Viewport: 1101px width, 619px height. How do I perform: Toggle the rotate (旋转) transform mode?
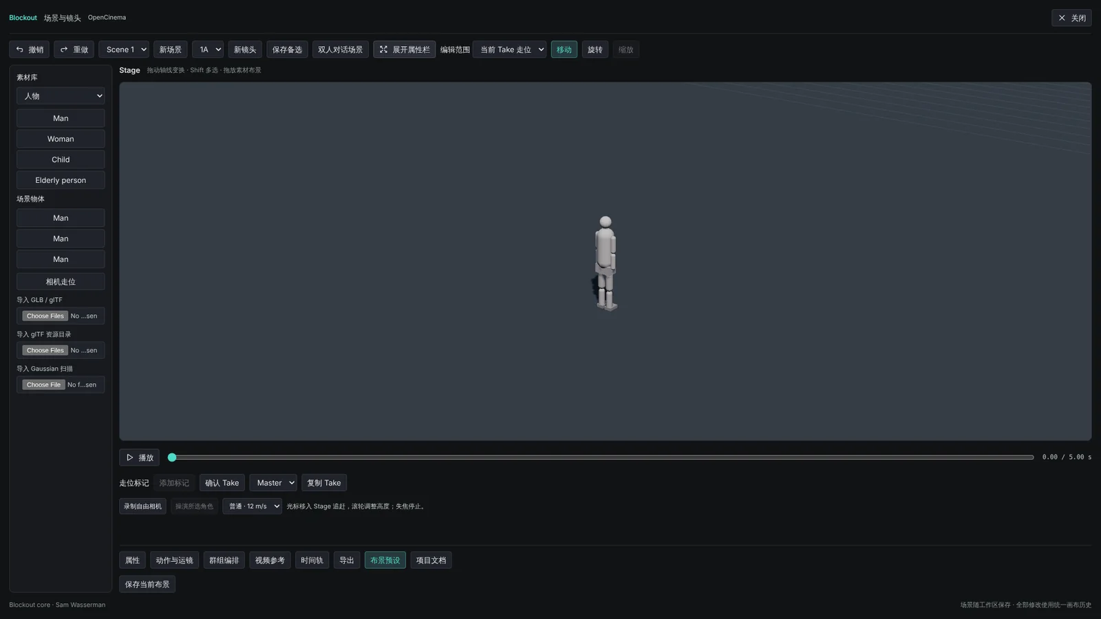tap(595, 50)
